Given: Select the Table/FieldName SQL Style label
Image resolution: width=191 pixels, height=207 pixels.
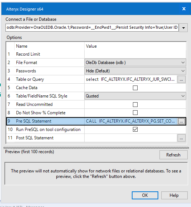Looking at the screenshot, I should coord(42,96).
